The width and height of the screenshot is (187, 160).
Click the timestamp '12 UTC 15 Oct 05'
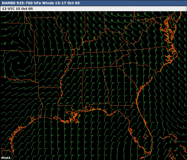pos(17,9)
